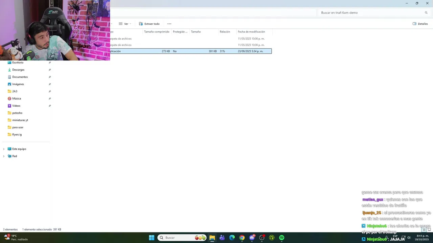Viewport: 433px width, 243px height.
Task: Open Microsoft Edge from the taskbar
Action: (232, 238)
